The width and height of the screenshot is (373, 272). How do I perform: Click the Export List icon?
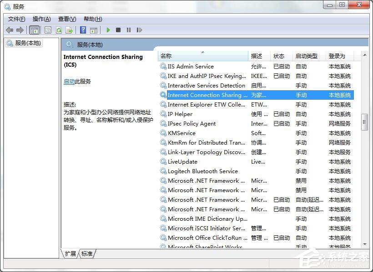69,30
